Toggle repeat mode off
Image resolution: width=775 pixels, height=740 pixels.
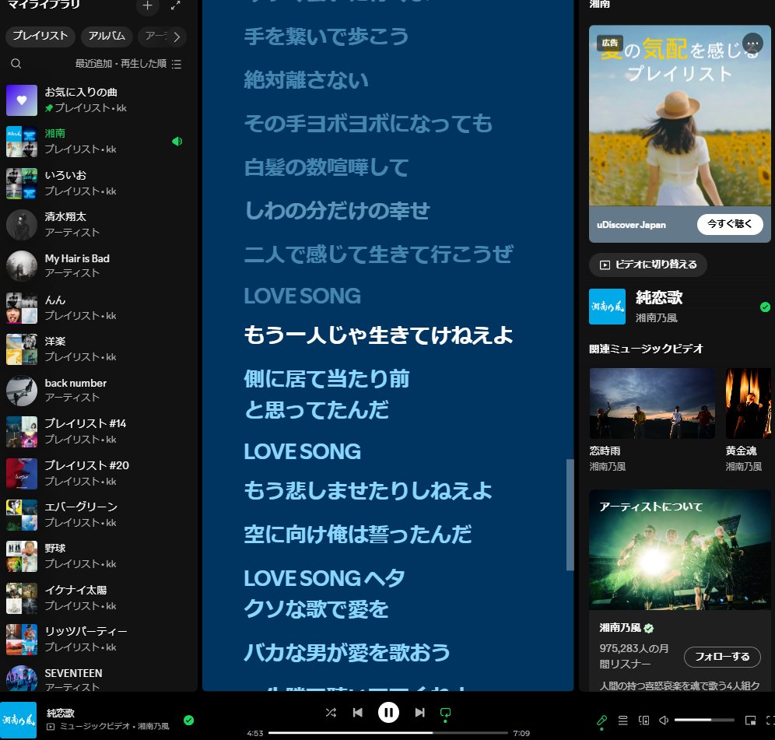coord(445,713)
